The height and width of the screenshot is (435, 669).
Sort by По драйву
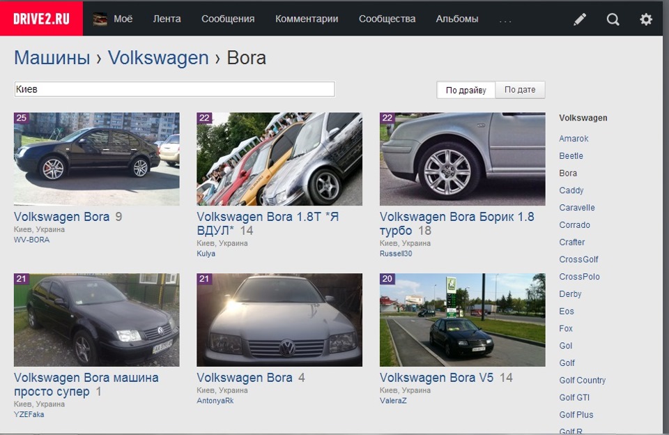click(x=466, y=90)
